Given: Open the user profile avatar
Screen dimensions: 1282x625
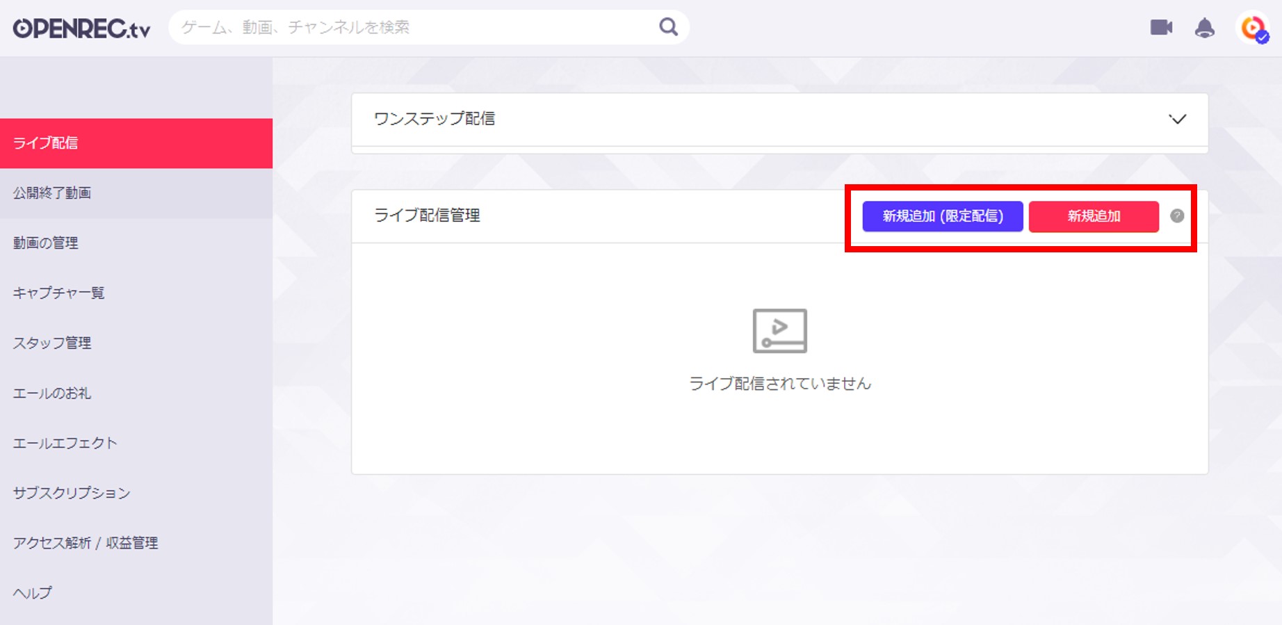Looking at the screenshot, I should click(x=1253, y=28).
